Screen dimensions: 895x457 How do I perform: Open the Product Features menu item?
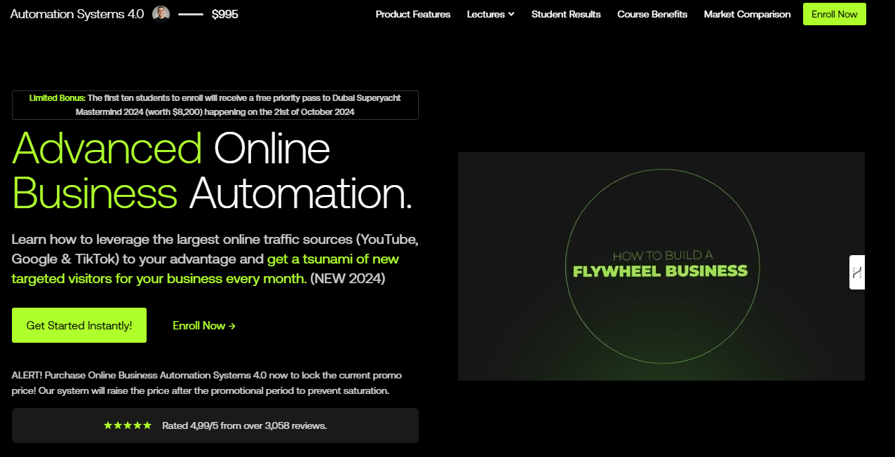pyautogui.click(x=412, y=14)
